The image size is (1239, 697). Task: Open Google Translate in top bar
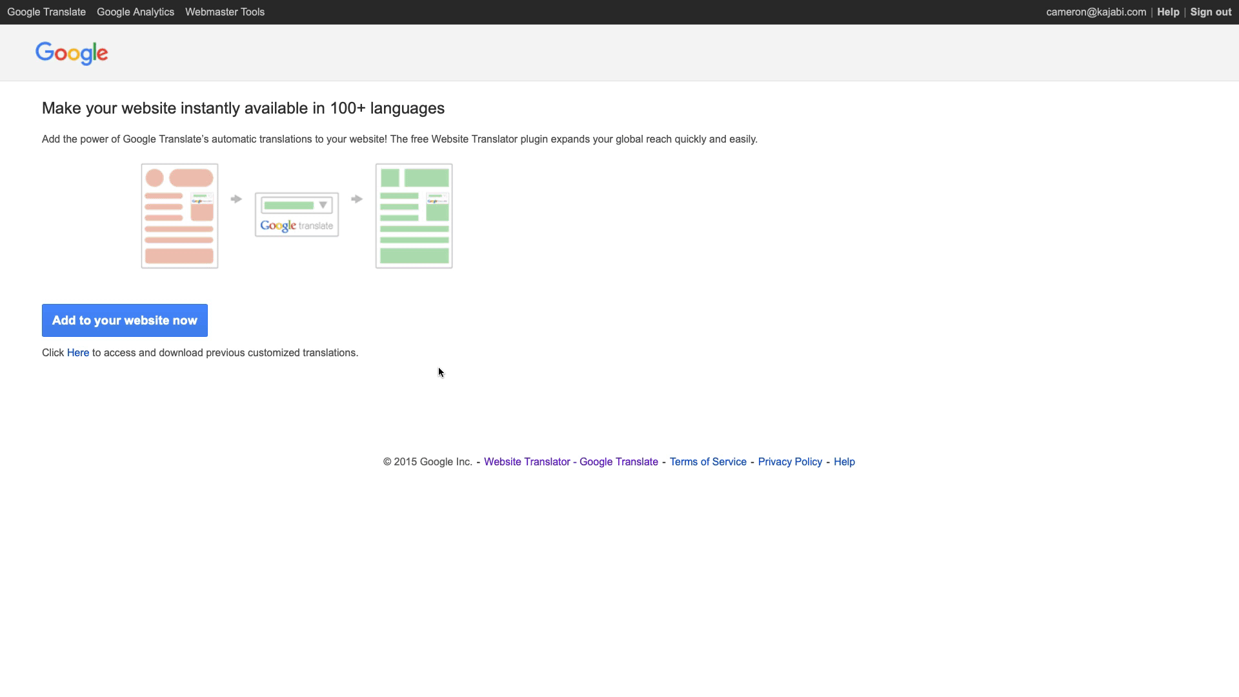click(46, 12)
